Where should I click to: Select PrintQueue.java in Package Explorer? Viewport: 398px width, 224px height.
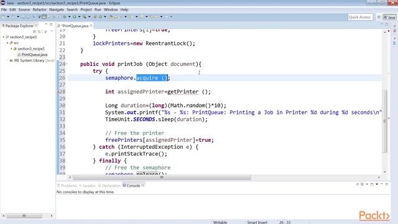coord(34,55)
